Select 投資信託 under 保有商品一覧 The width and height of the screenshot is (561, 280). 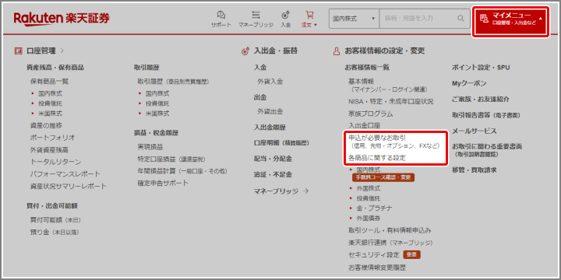(x=50, y=103)
